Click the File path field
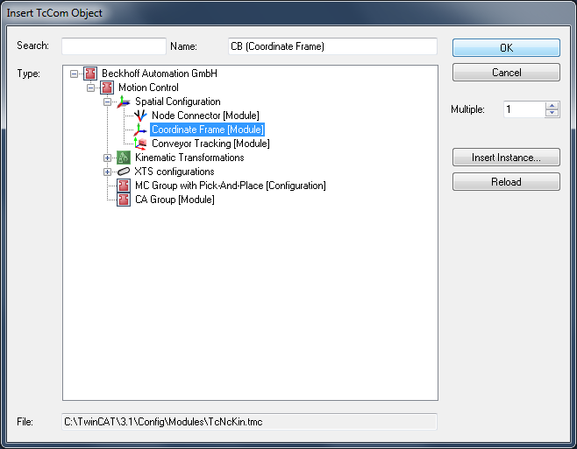 tap(250, 422)
